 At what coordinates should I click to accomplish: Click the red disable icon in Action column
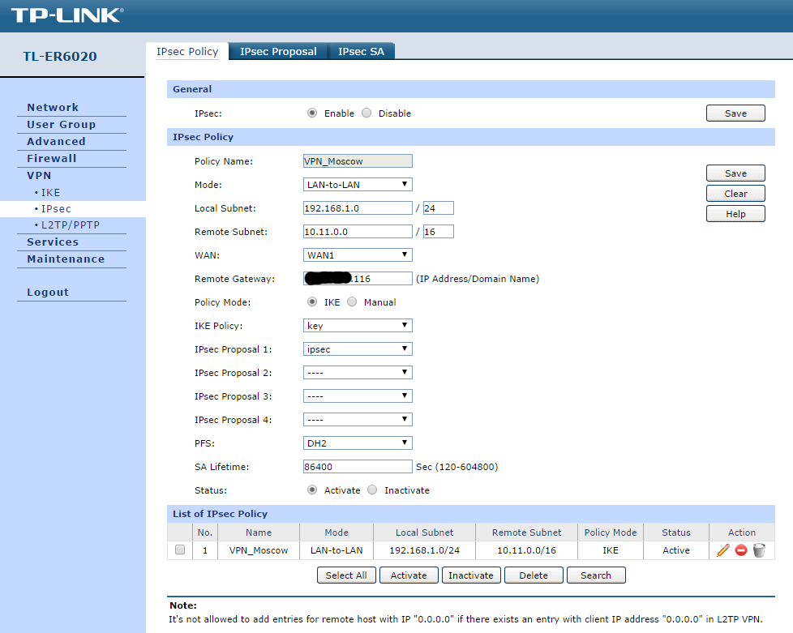pyautogui.click(x=741, y=550)
